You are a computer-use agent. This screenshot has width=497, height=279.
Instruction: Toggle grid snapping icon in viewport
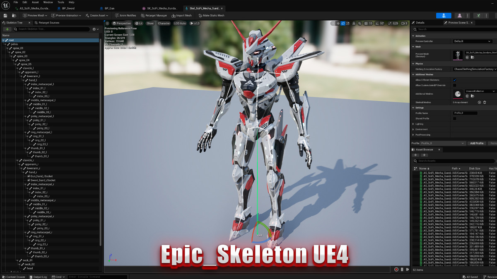click(366, 24)
